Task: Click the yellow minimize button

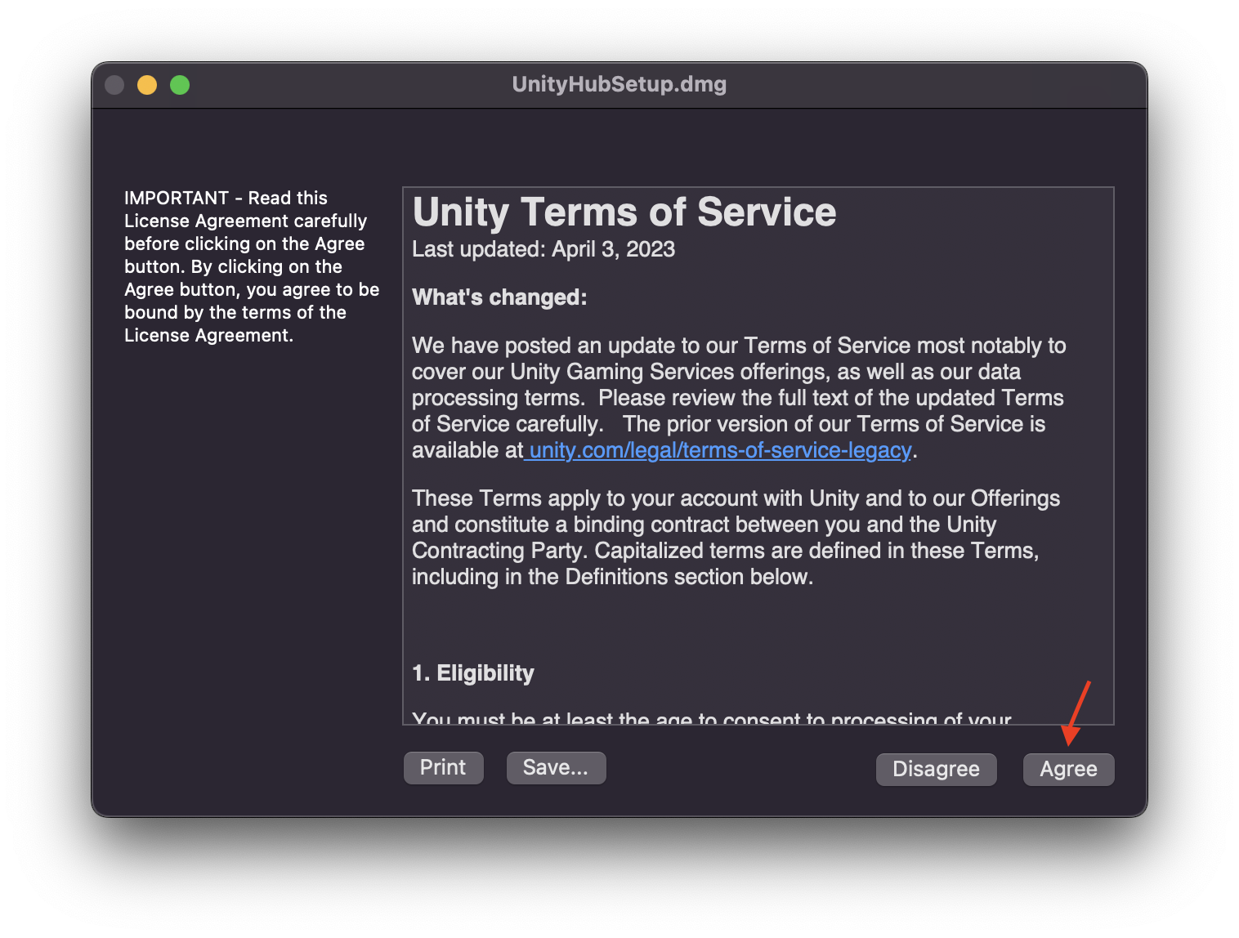Action: pos(147,84)
